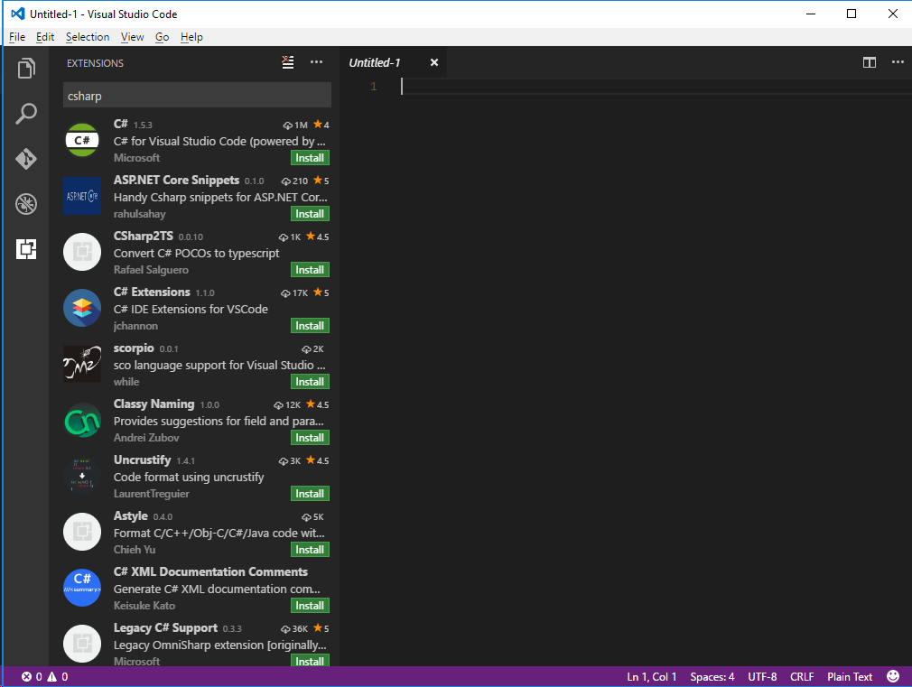912x687 pixels.
Task: Split the editor with split icon
Action: click(870, 62)
